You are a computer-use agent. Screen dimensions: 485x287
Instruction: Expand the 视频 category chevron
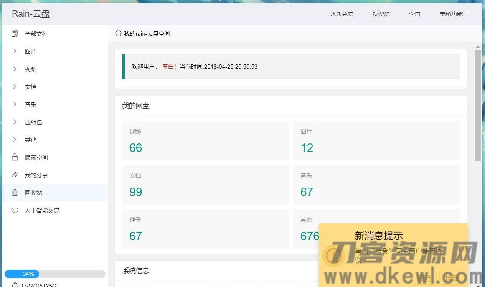pyautogui.click(x=15, y=69)
